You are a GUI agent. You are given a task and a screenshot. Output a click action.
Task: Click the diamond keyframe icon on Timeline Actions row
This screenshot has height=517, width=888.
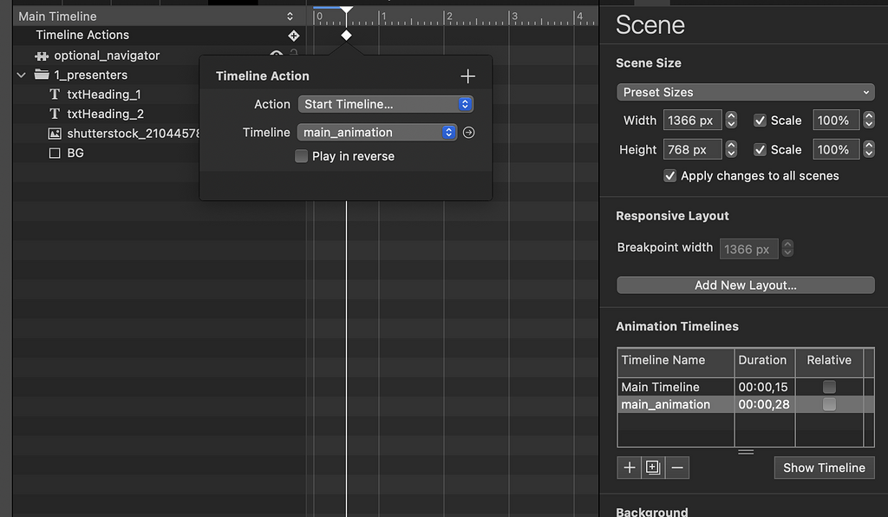(294, 36)
